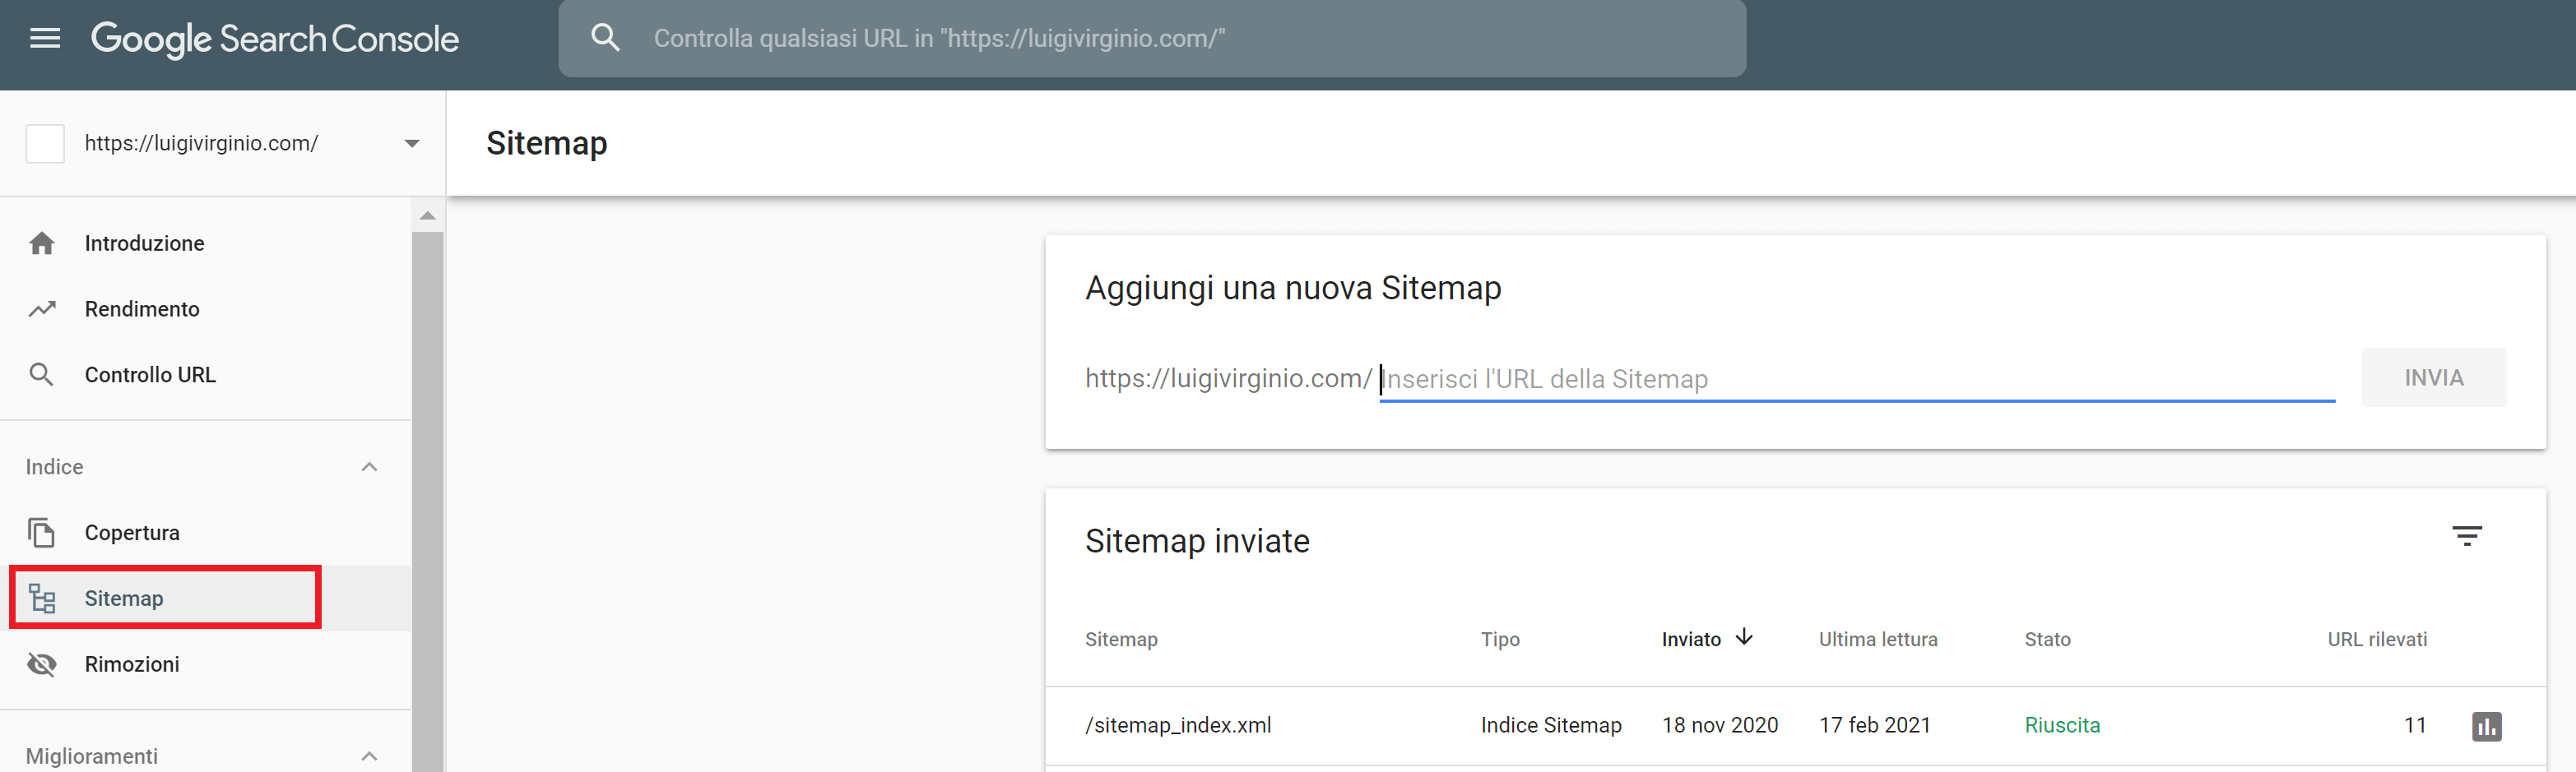Viewport: 2576px width, 772px height.
Task: Collapse the Miglioramenti section chevron
Action: point(369,756)
